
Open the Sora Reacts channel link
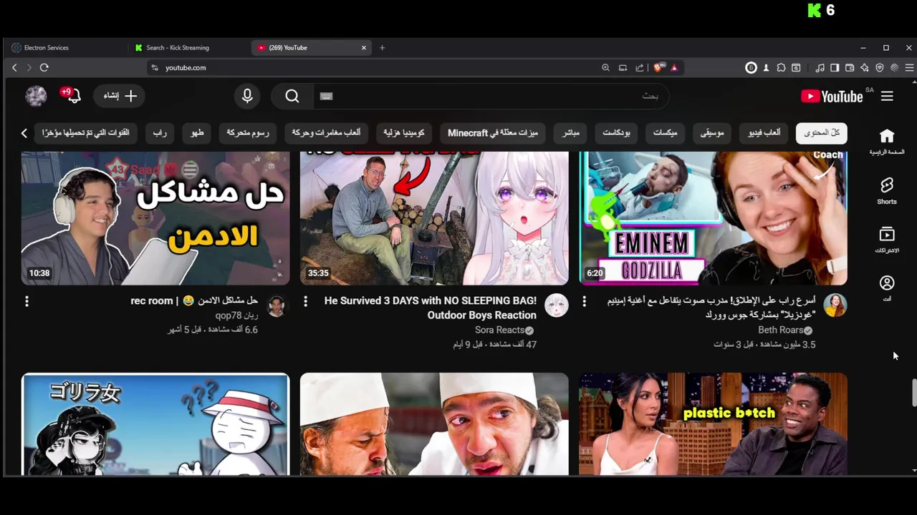click(x=499, y=330)
